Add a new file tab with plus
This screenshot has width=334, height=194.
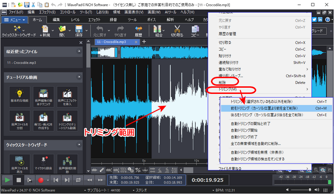144,41
